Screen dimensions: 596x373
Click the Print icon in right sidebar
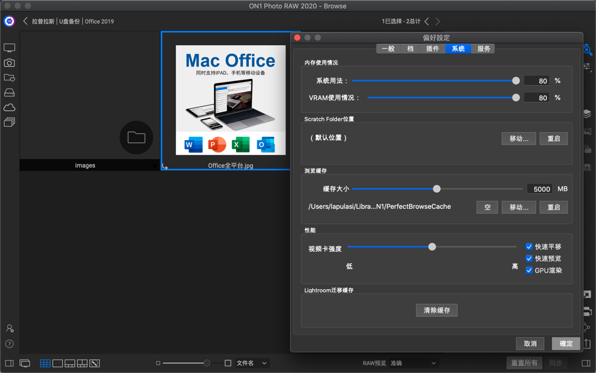pos(588,311)
